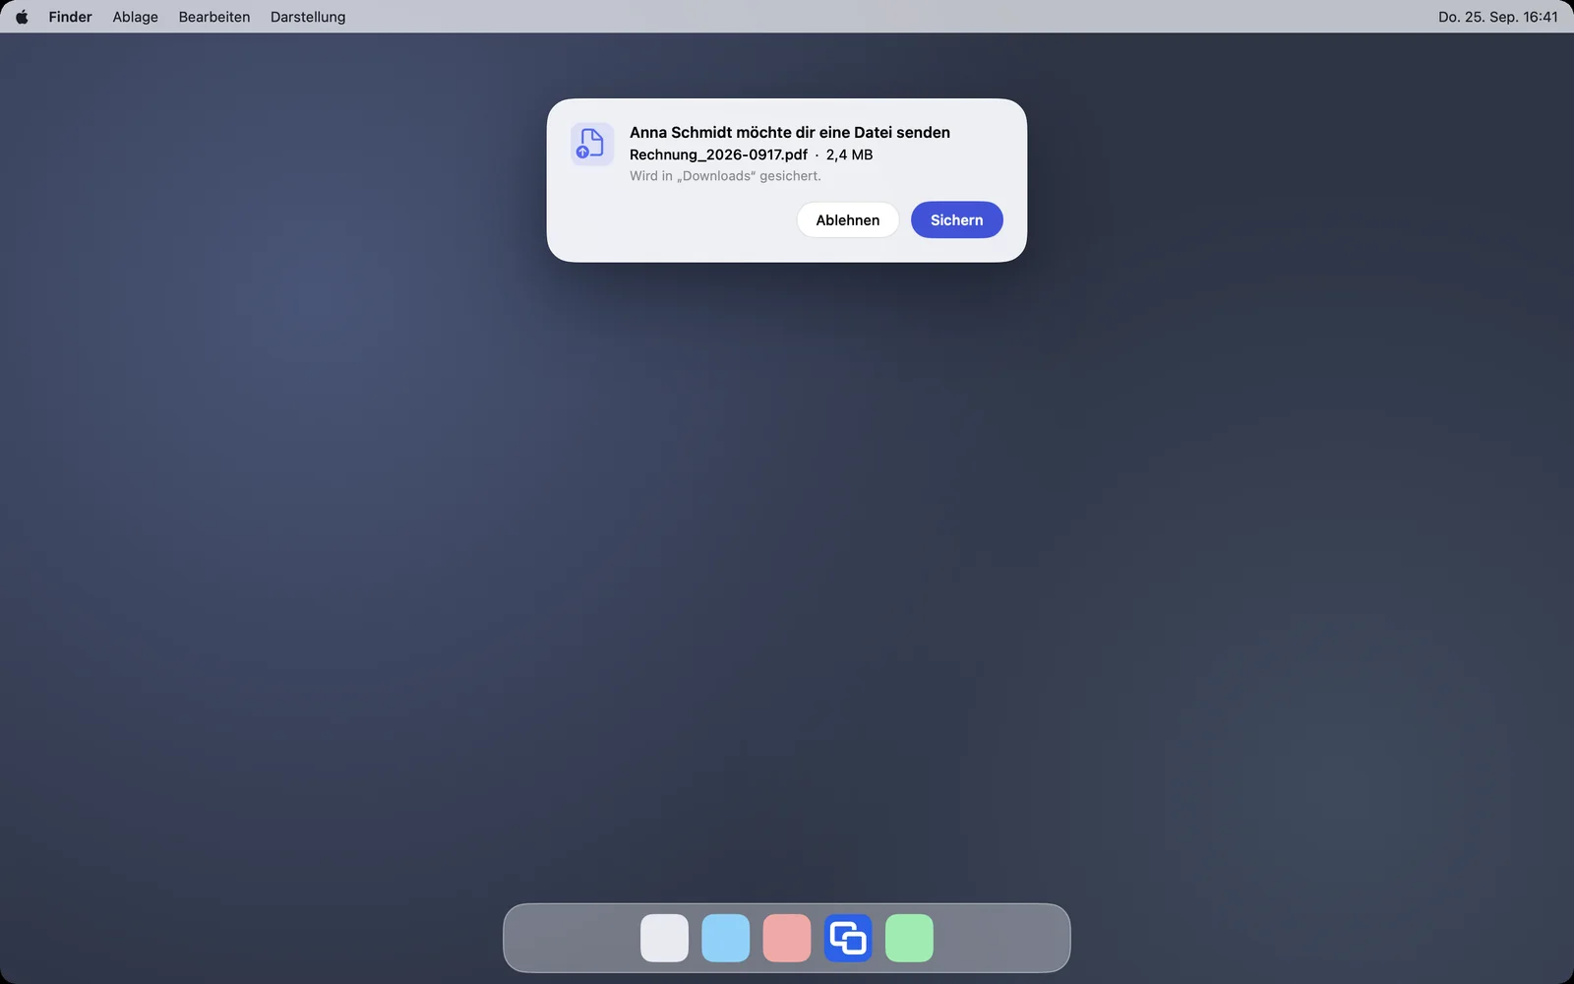Click the file transfer icon in dialog
This screenshot has height=984, width=1574.
click(592, 145)
